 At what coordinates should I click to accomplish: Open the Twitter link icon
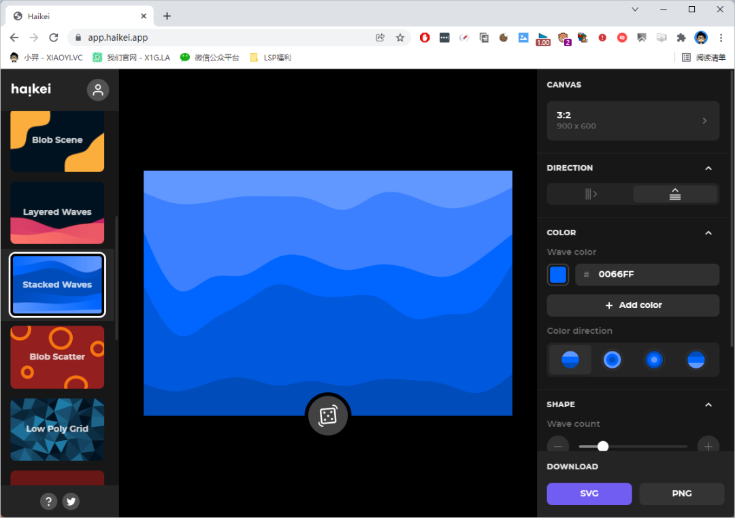[x=71, y=502]
